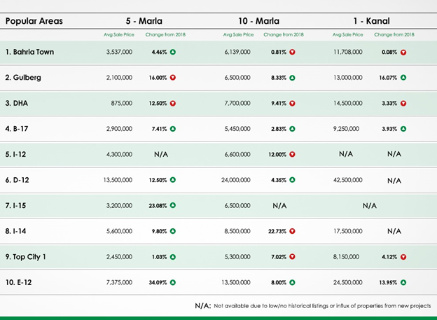Select the Popular Areas column header
Viewport: 437px width, 320px height.
coord(34,21)
